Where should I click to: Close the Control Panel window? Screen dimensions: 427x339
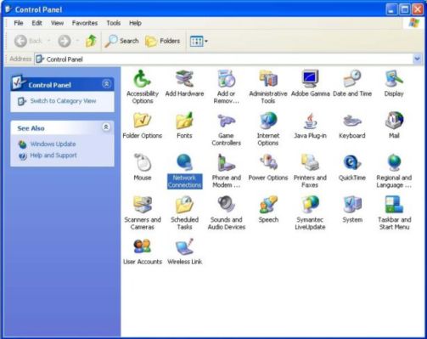pyautogui.click(x=418, y=9)
